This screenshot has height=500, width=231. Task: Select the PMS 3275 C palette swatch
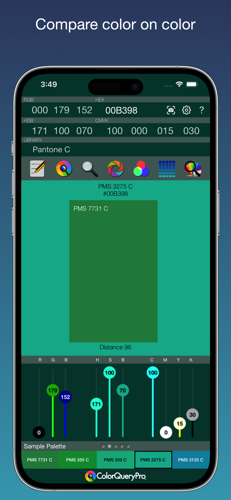point(153,460)
